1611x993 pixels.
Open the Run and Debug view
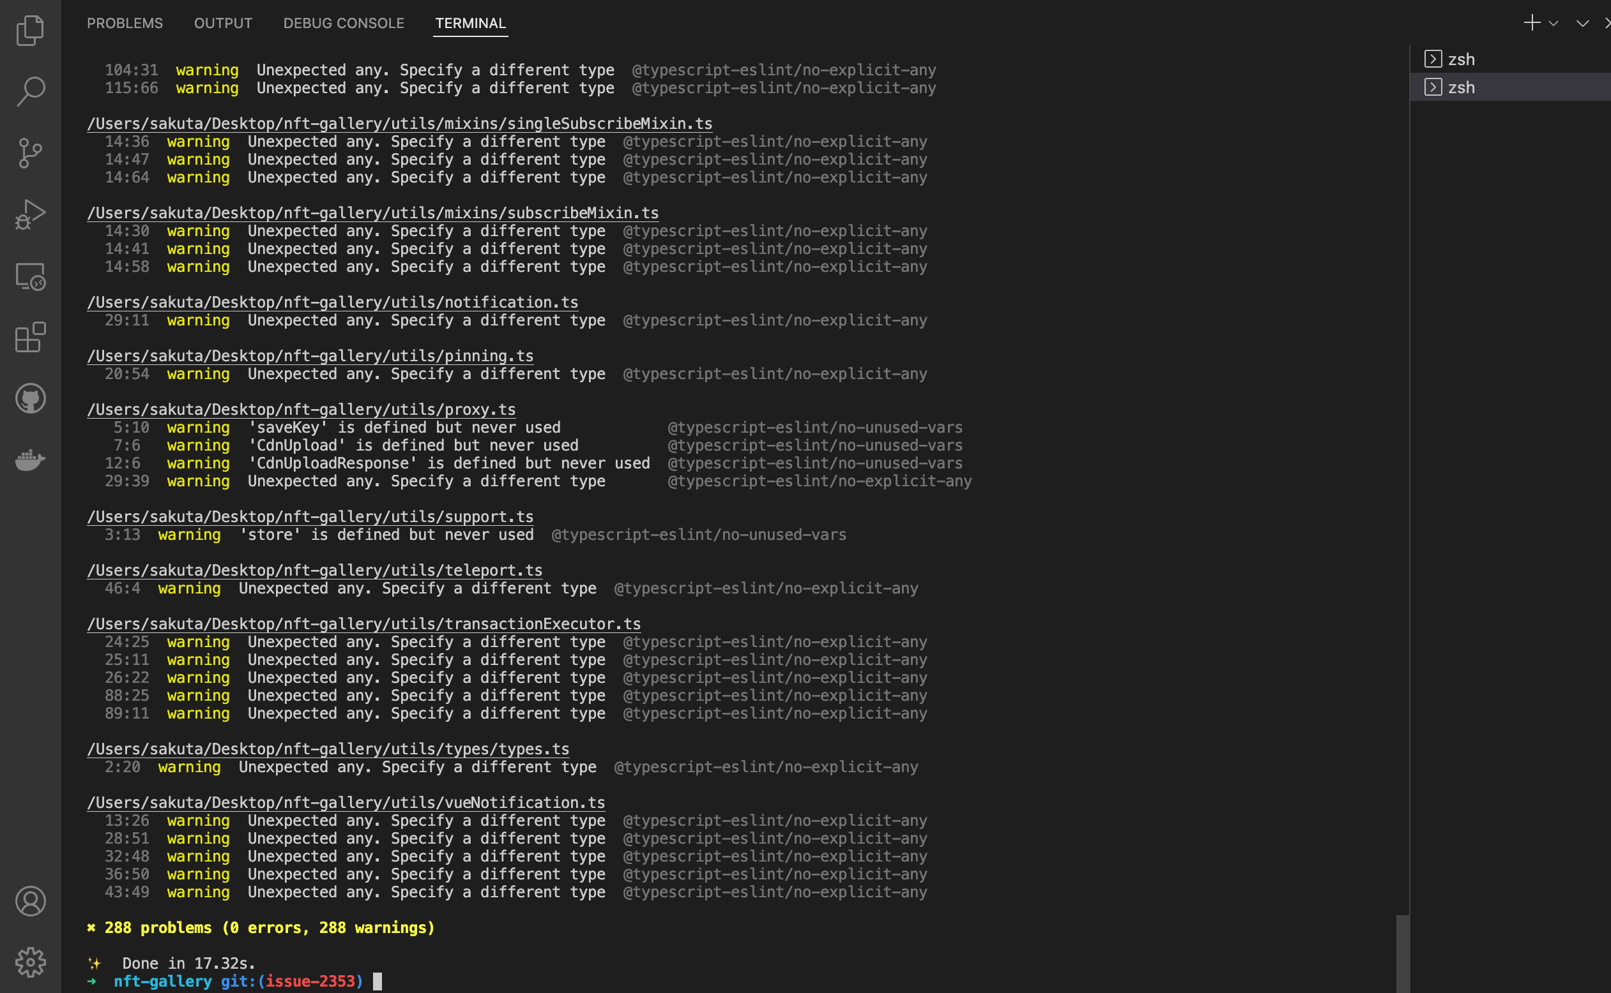pos(30,214)
